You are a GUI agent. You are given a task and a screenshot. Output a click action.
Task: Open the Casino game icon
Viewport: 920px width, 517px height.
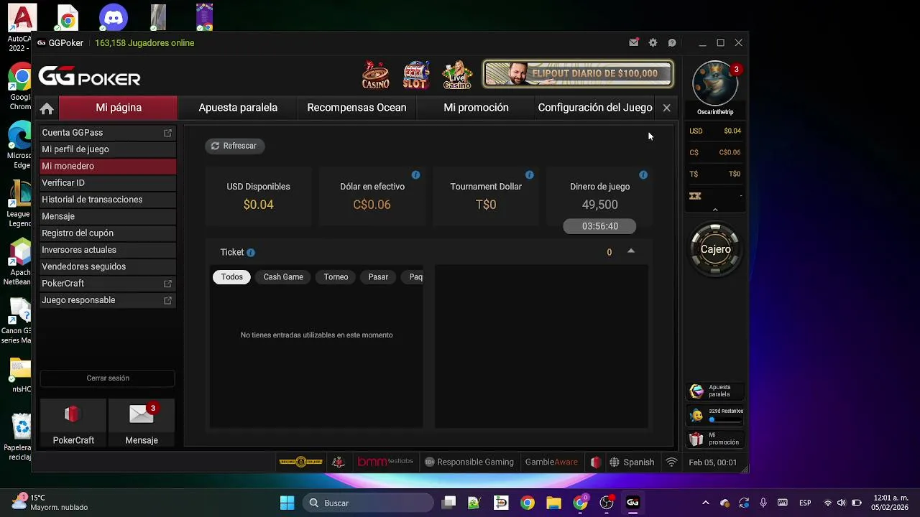(x=375, y=75)
